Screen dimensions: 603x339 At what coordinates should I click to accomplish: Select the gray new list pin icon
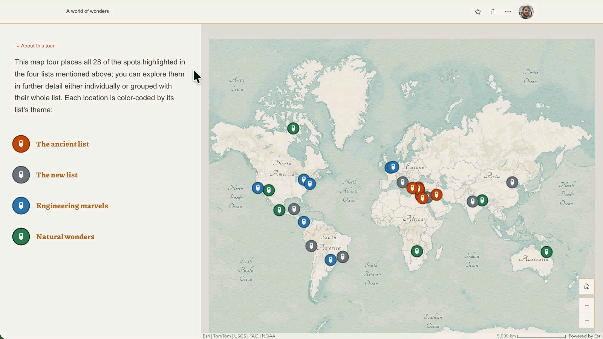pyautogui.click(x=21, y=175)
